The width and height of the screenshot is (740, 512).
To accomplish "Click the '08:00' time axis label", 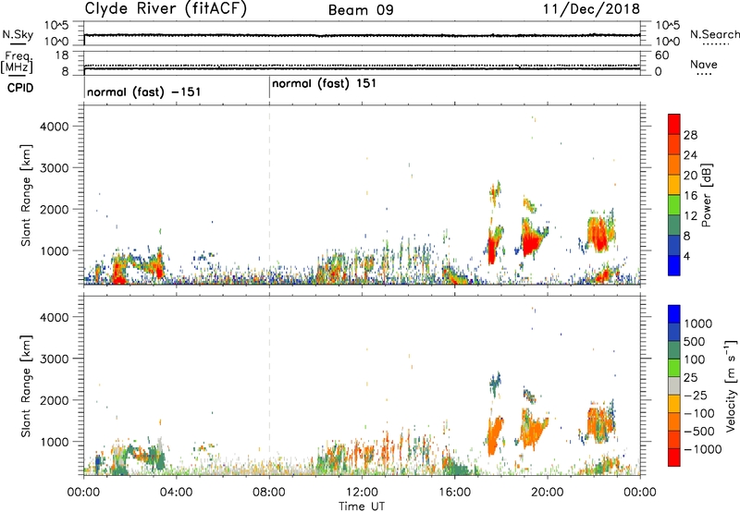I will coord(269,493).
